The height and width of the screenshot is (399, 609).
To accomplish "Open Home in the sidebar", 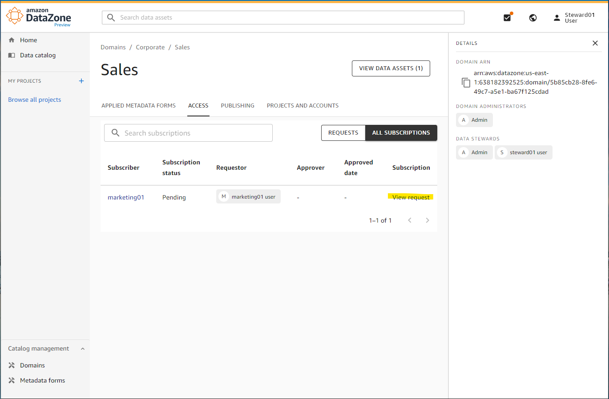I will click(28, 40).
